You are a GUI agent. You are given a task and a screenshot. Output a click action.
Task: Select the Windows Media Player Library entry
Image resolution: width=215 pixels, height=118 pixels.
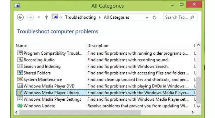click(106, 93)
